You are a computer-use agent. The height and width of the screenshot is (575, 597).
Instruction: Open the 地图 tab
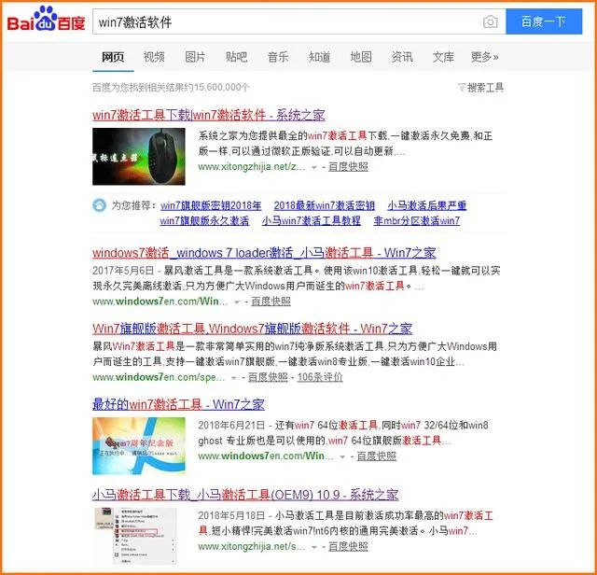coord(361,57)
